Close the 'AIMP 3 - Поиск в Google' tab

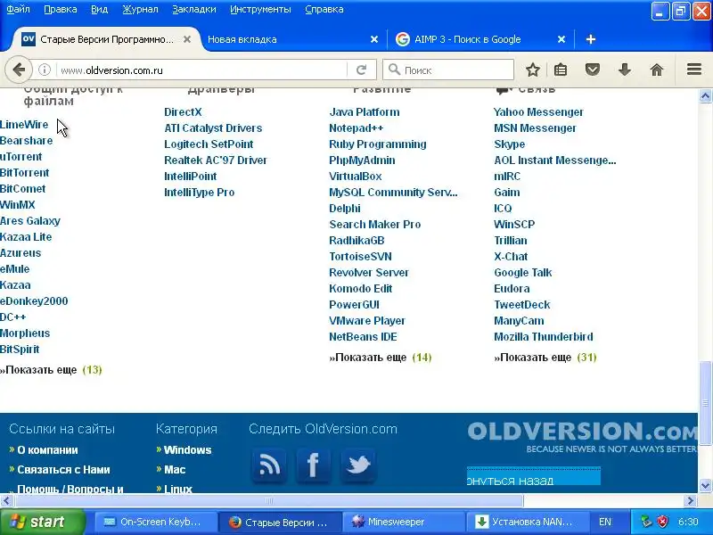[x=561, y=39]
